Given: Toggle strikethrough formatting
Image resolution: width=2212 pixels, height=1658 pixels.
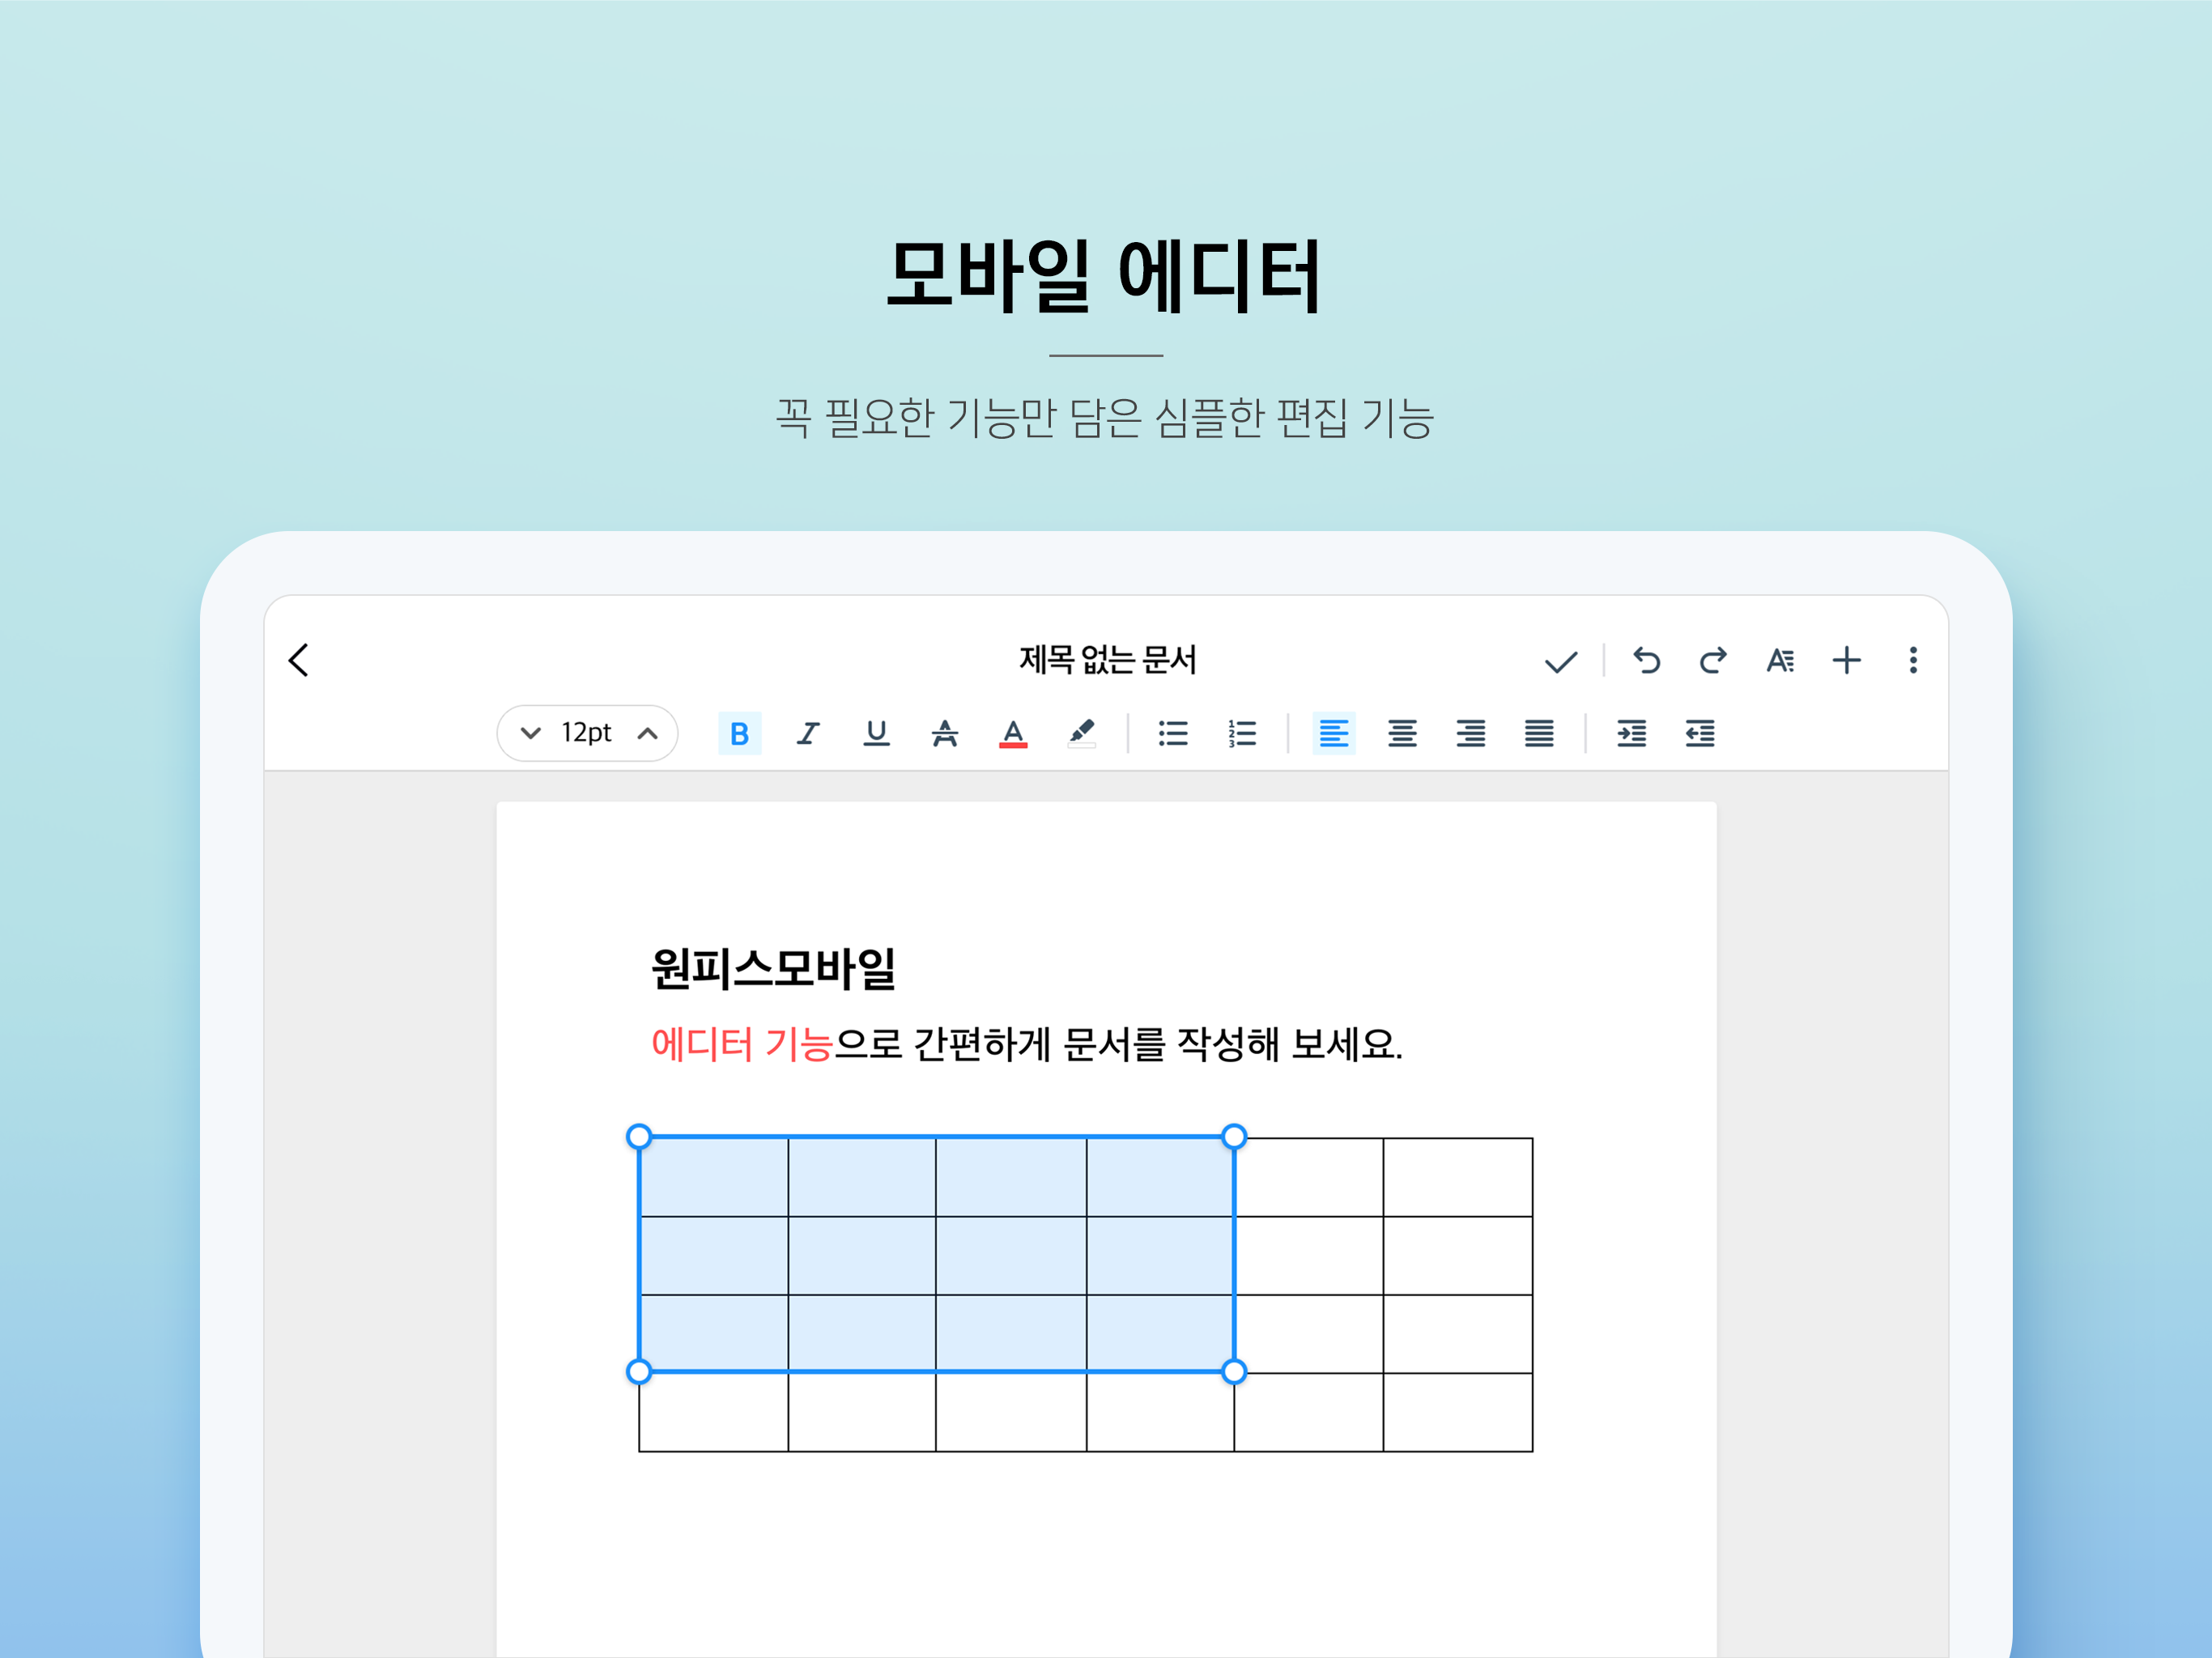Looking at the screenshot, I should [x=945, y=734].
